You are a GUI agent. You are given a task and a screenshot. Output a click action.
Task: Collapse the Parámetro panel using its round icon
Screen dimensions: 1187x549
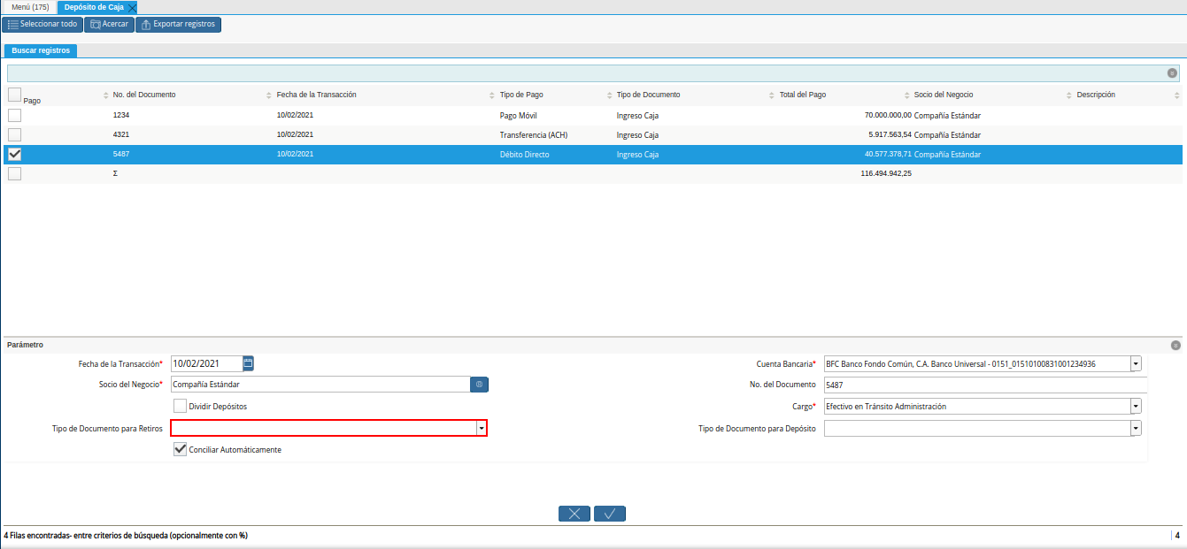(x=1175, y=346)
